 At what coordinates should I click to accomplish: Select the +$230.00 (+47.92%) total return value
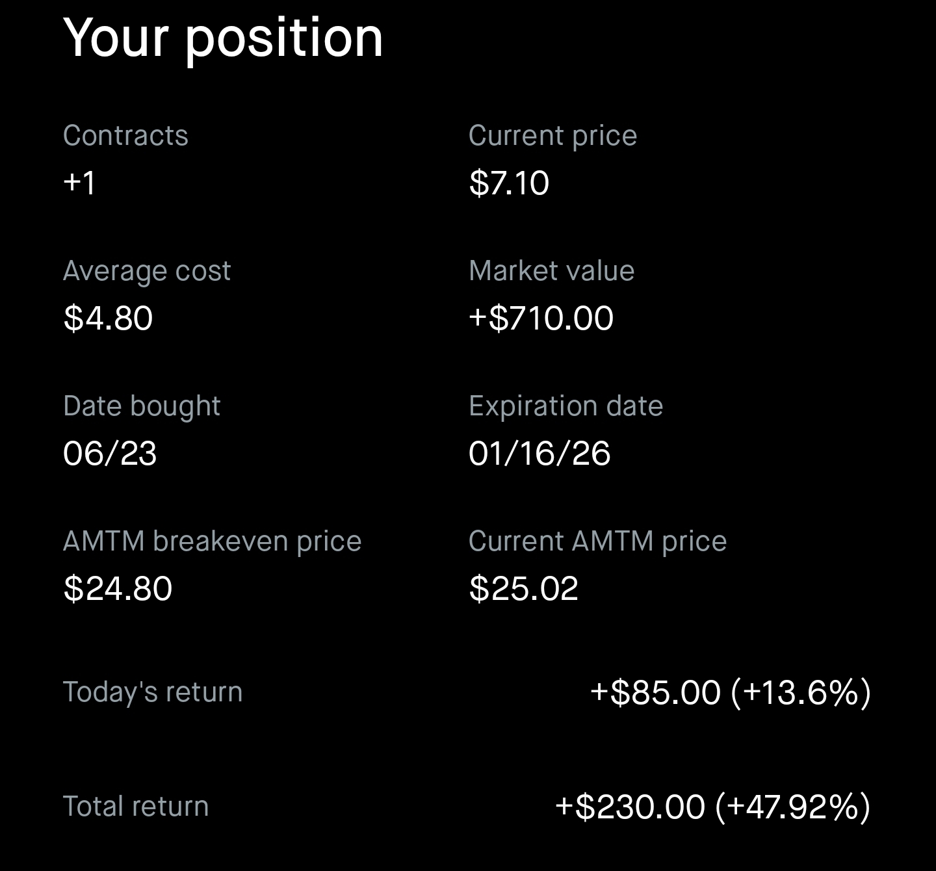coord(712,807)
